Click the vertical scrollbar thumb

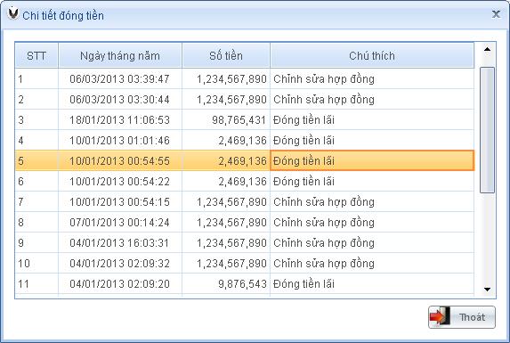click(x=487, y=130)
